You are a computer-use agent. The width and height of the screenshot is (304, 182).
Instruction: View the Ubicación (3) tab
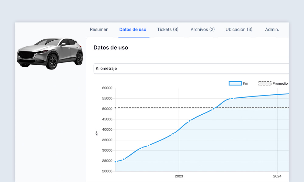click(x=239, y=29)
